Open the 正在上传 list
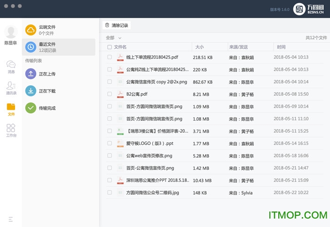 pyautogui.click(x=58, y=74)
